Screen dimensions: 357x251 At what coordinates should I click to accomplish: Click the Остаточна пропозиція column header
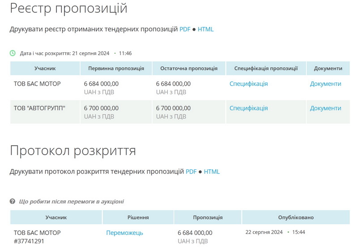pyautogui.click(x=188, y=69)
